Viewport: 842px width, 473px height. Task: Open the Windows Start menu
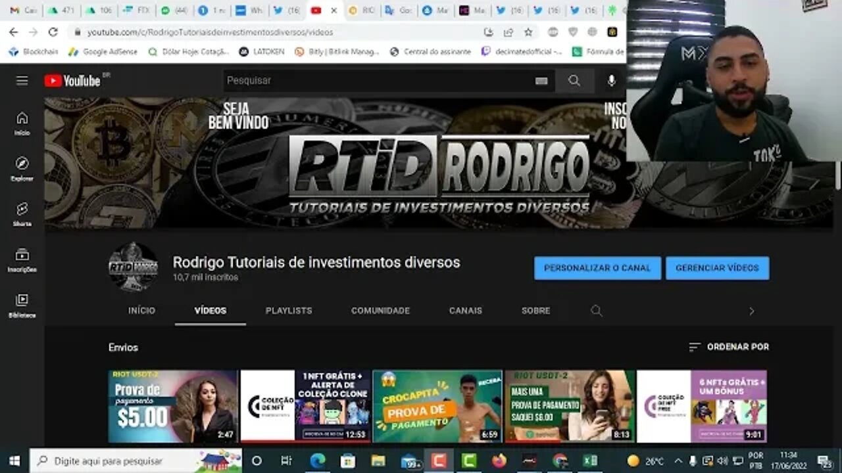coord(14,461)
